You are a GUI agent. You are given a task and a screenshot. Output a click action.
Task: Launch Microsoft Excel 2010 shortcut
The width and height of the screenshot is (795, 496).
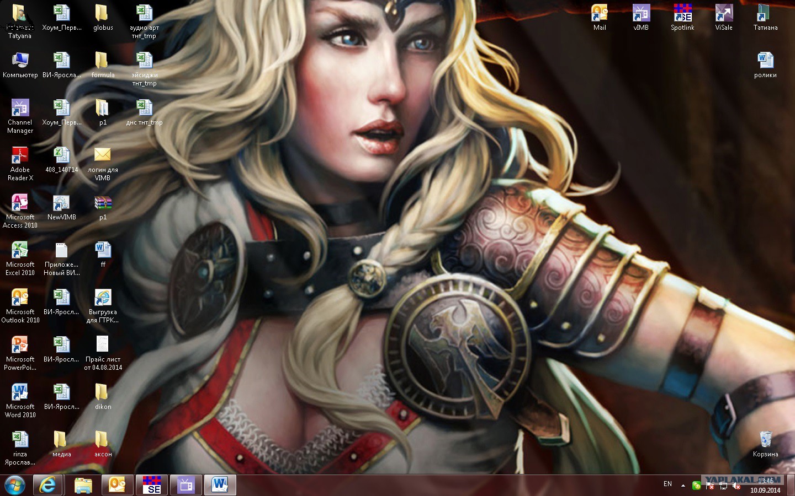click(20, 259)
